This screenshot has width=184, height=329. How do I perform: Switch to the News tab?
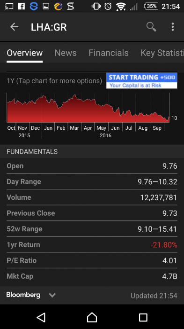coord(66,53)
